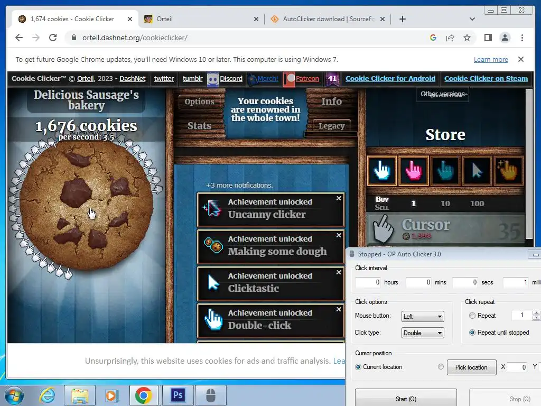Purchase the Cursor building in the store
Viewport: 541px width, 406px height.
point(445,229)
